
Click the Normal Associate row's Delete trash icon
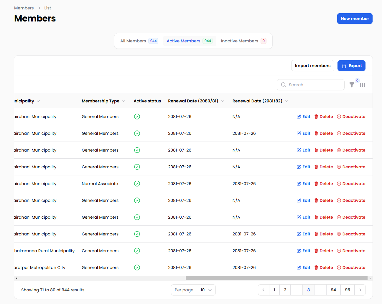coord(316,184)
